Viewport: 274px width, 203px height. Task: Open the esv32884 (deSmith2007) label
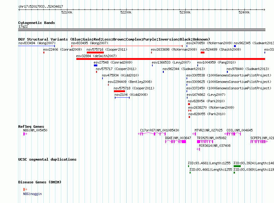pyautogui.click(x=96, y=56)
